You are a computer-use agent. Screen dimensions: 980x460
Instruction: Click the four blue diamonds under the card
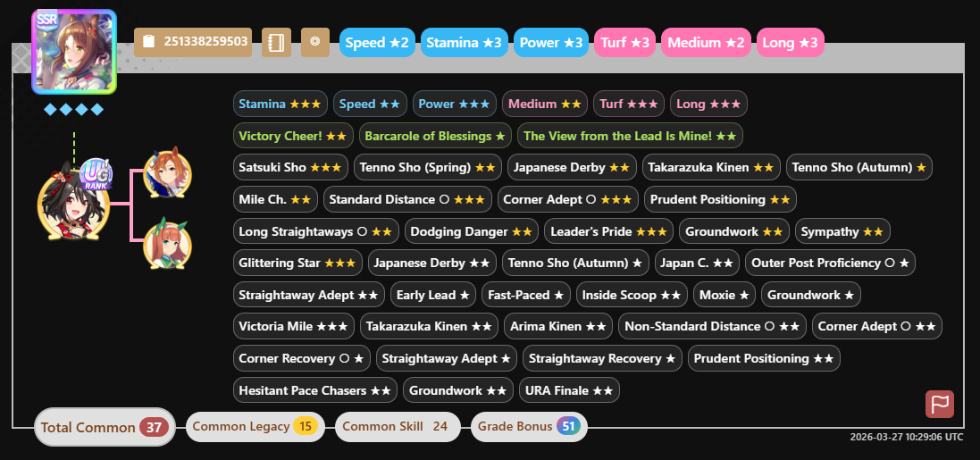point(74,110)
